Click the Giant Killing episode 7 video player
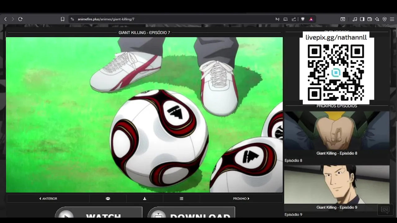 coord(144,115)
